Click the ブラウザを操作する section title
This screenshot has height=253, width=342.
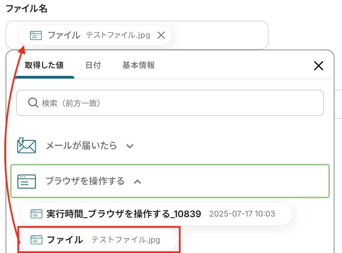click(85, 181)
